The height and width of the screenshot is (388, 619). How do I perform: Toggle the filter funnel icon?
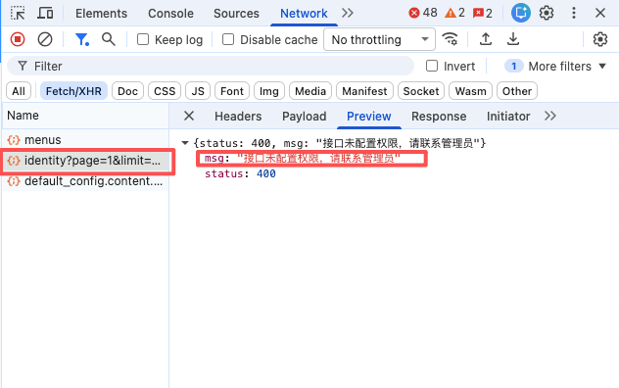(82, 39)
